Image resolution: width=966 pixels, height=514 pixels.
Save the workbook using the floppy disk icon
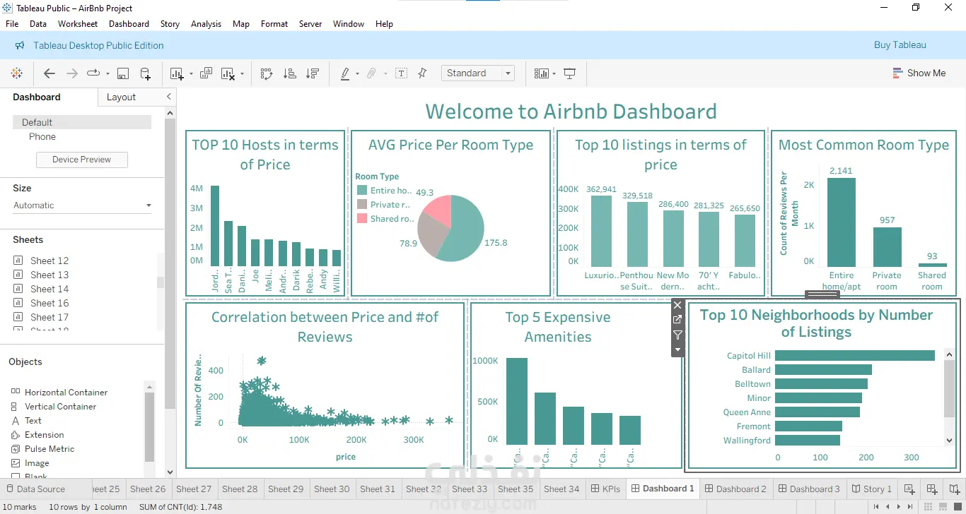[123, 73]
